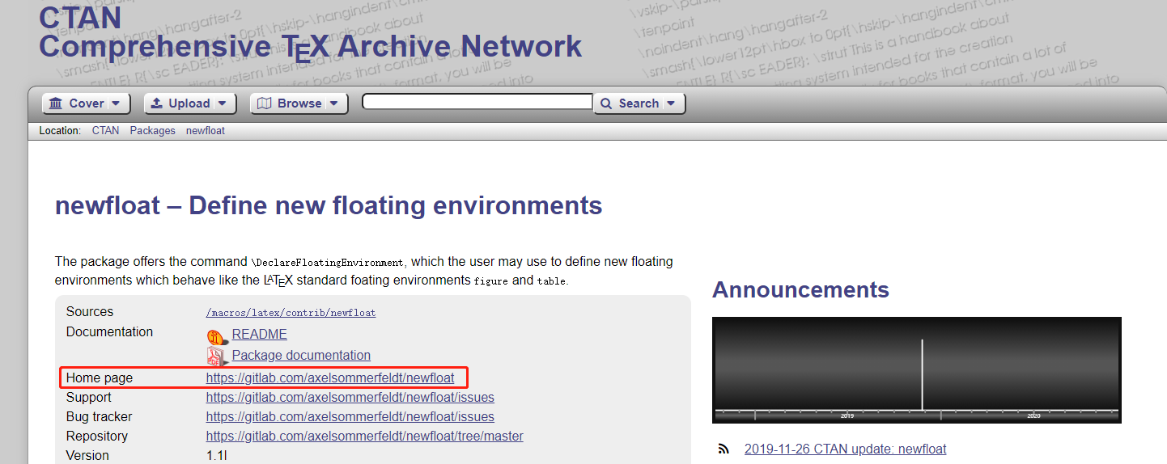Image resolution: width=1167 pixels, height=464 pixels.
Task: Click the \DeclareFloatingEnvironment command text
Action: point(327,263)
